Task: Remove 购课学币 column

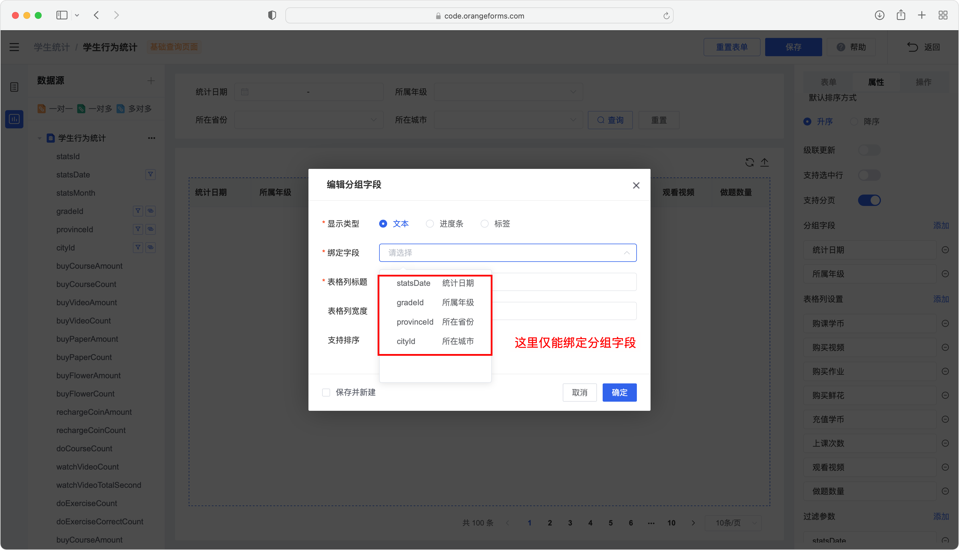Action: pos(945,324)
